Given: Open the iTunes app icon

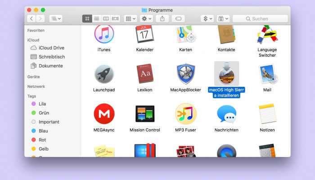Looking at the screenshot, I should click(104, 34).
